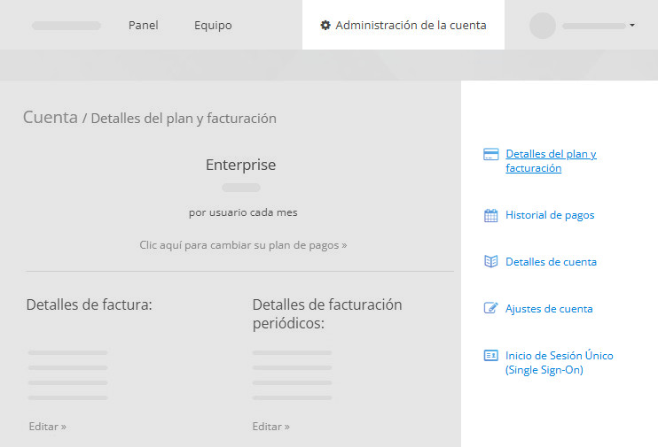Click the Cuenta breadcrumb heading
The height and width of the screenshot is (447, 658).
click(x=51, y=118)
